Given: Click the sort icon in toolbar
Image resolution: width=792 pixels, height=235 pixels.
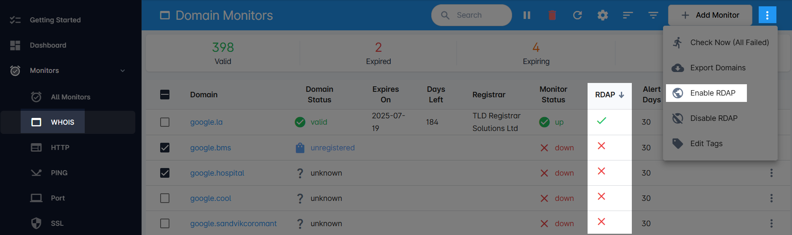Looking at the screenshot, I should click(628, 15).
